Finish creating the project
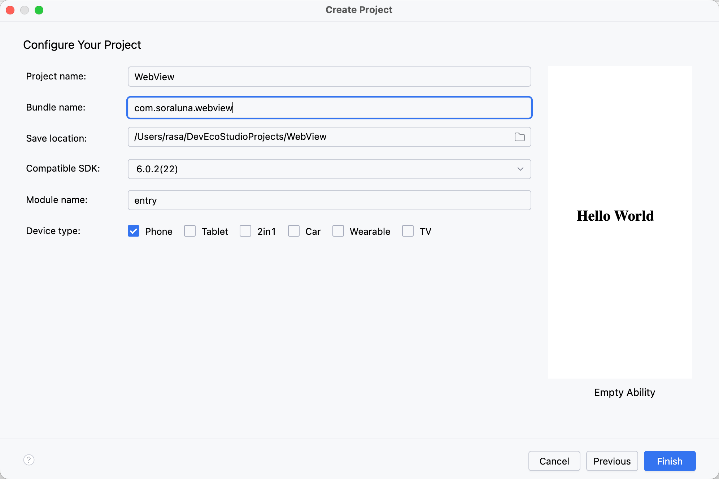 pos(670,461)
